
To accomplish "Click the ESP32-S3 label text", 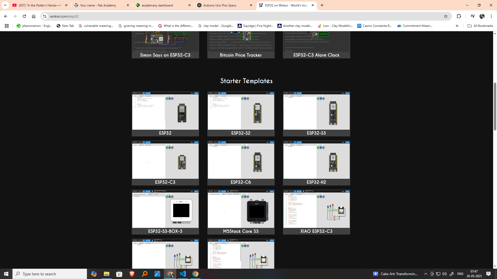I will click(x=316, y=133).
